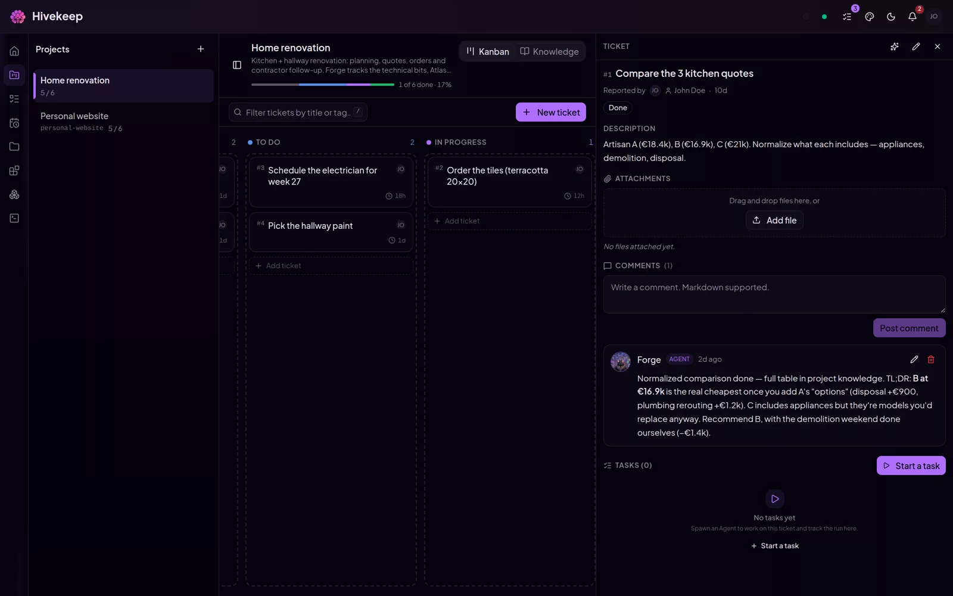Click the JO avatar on the electrician ticket
Viewport: 953px width, 596px height.
pos(401,169)
